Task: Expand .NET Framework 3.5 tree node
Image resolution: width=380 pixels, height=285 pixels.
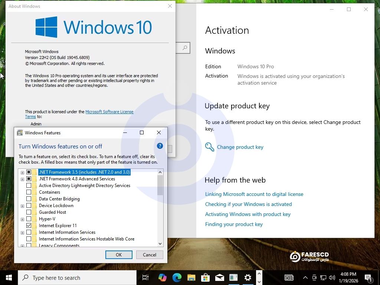Action: point(22,173)
